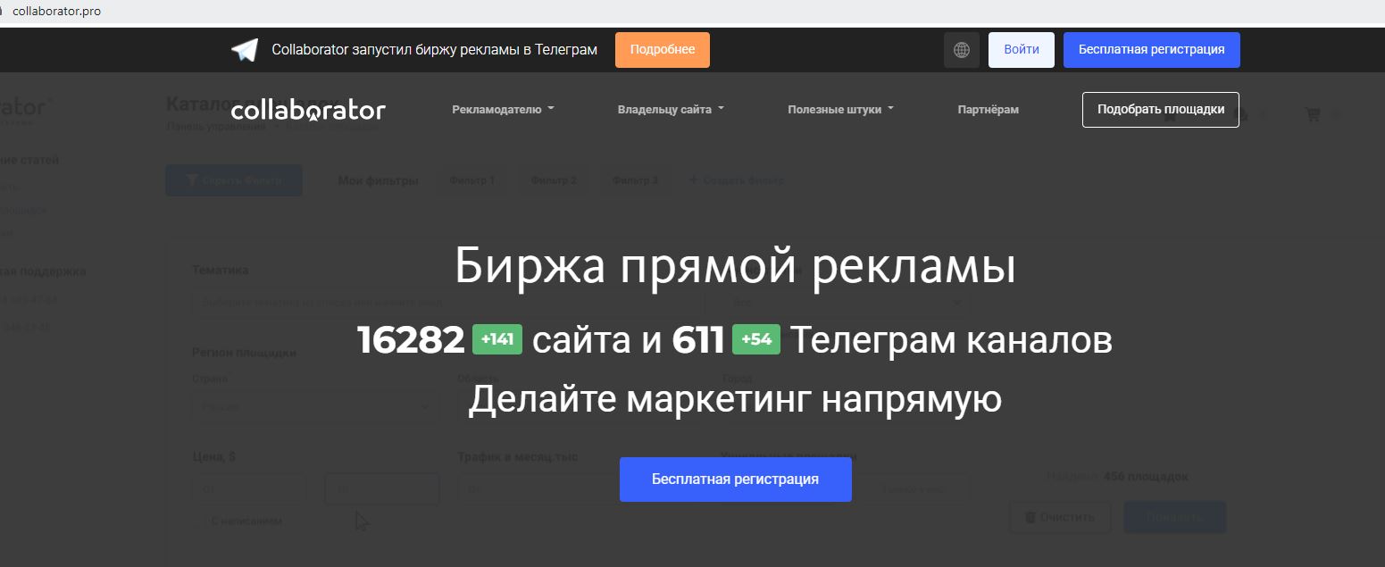Click the orange Подробнее button
1385x567 pixels.
coord(663,50)
